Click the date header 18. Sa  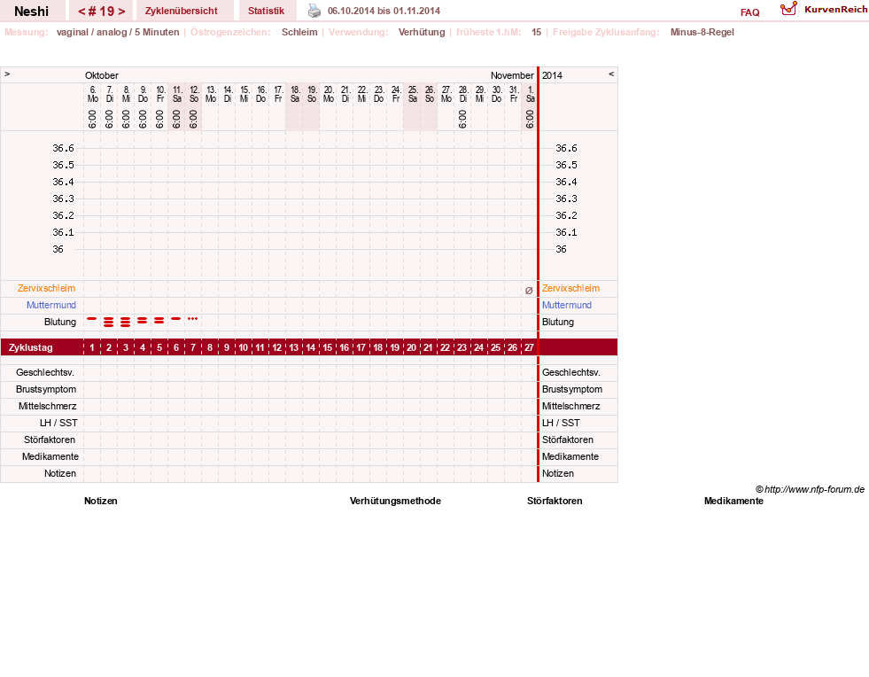(295, 94)
